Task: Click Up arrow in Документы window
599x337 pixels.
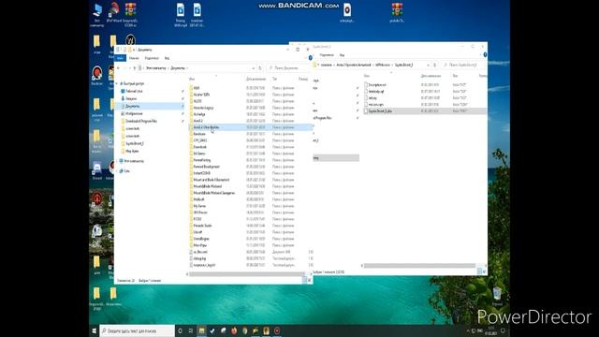Action: pyautogui.click(x=135, y=68)
